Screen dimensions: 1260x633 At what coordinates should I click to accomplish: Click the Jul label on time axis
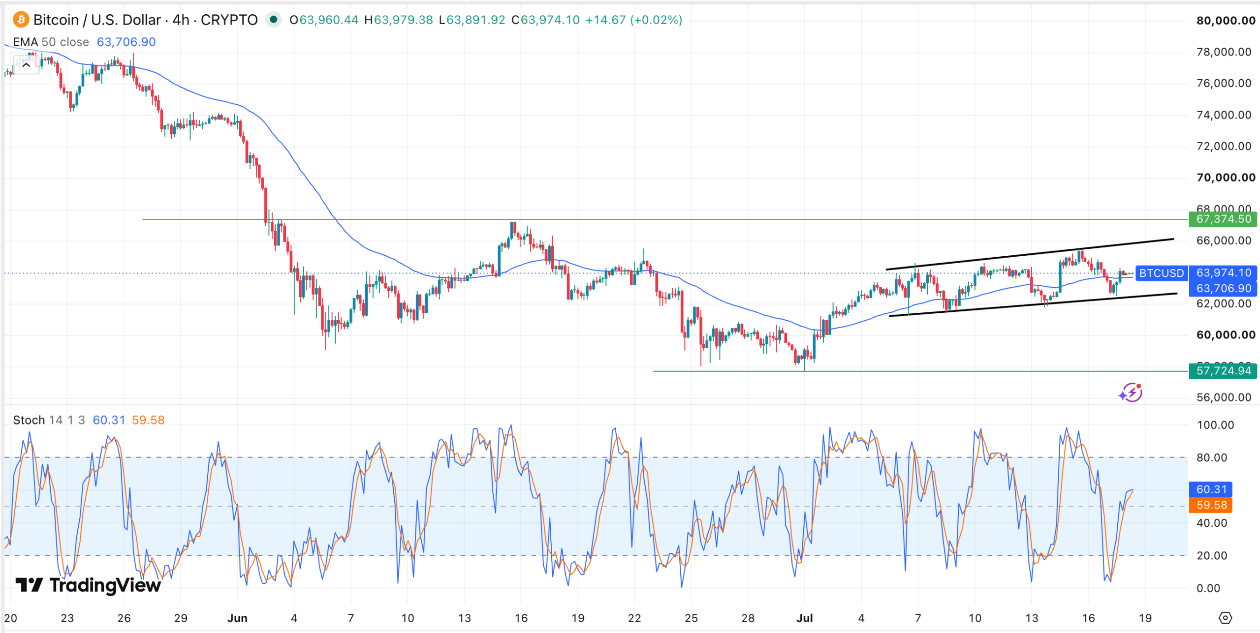(805, 618)
